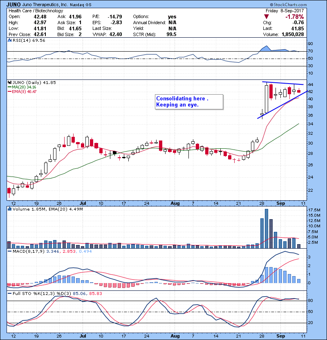Click the Ask Size label
The image size is (327, 340).
click(x=67, y=23)
